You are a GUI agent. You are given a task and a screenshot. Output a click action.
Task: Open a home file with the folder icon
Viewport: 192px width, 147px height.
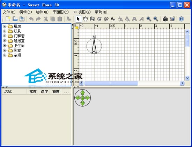(15, 19)
